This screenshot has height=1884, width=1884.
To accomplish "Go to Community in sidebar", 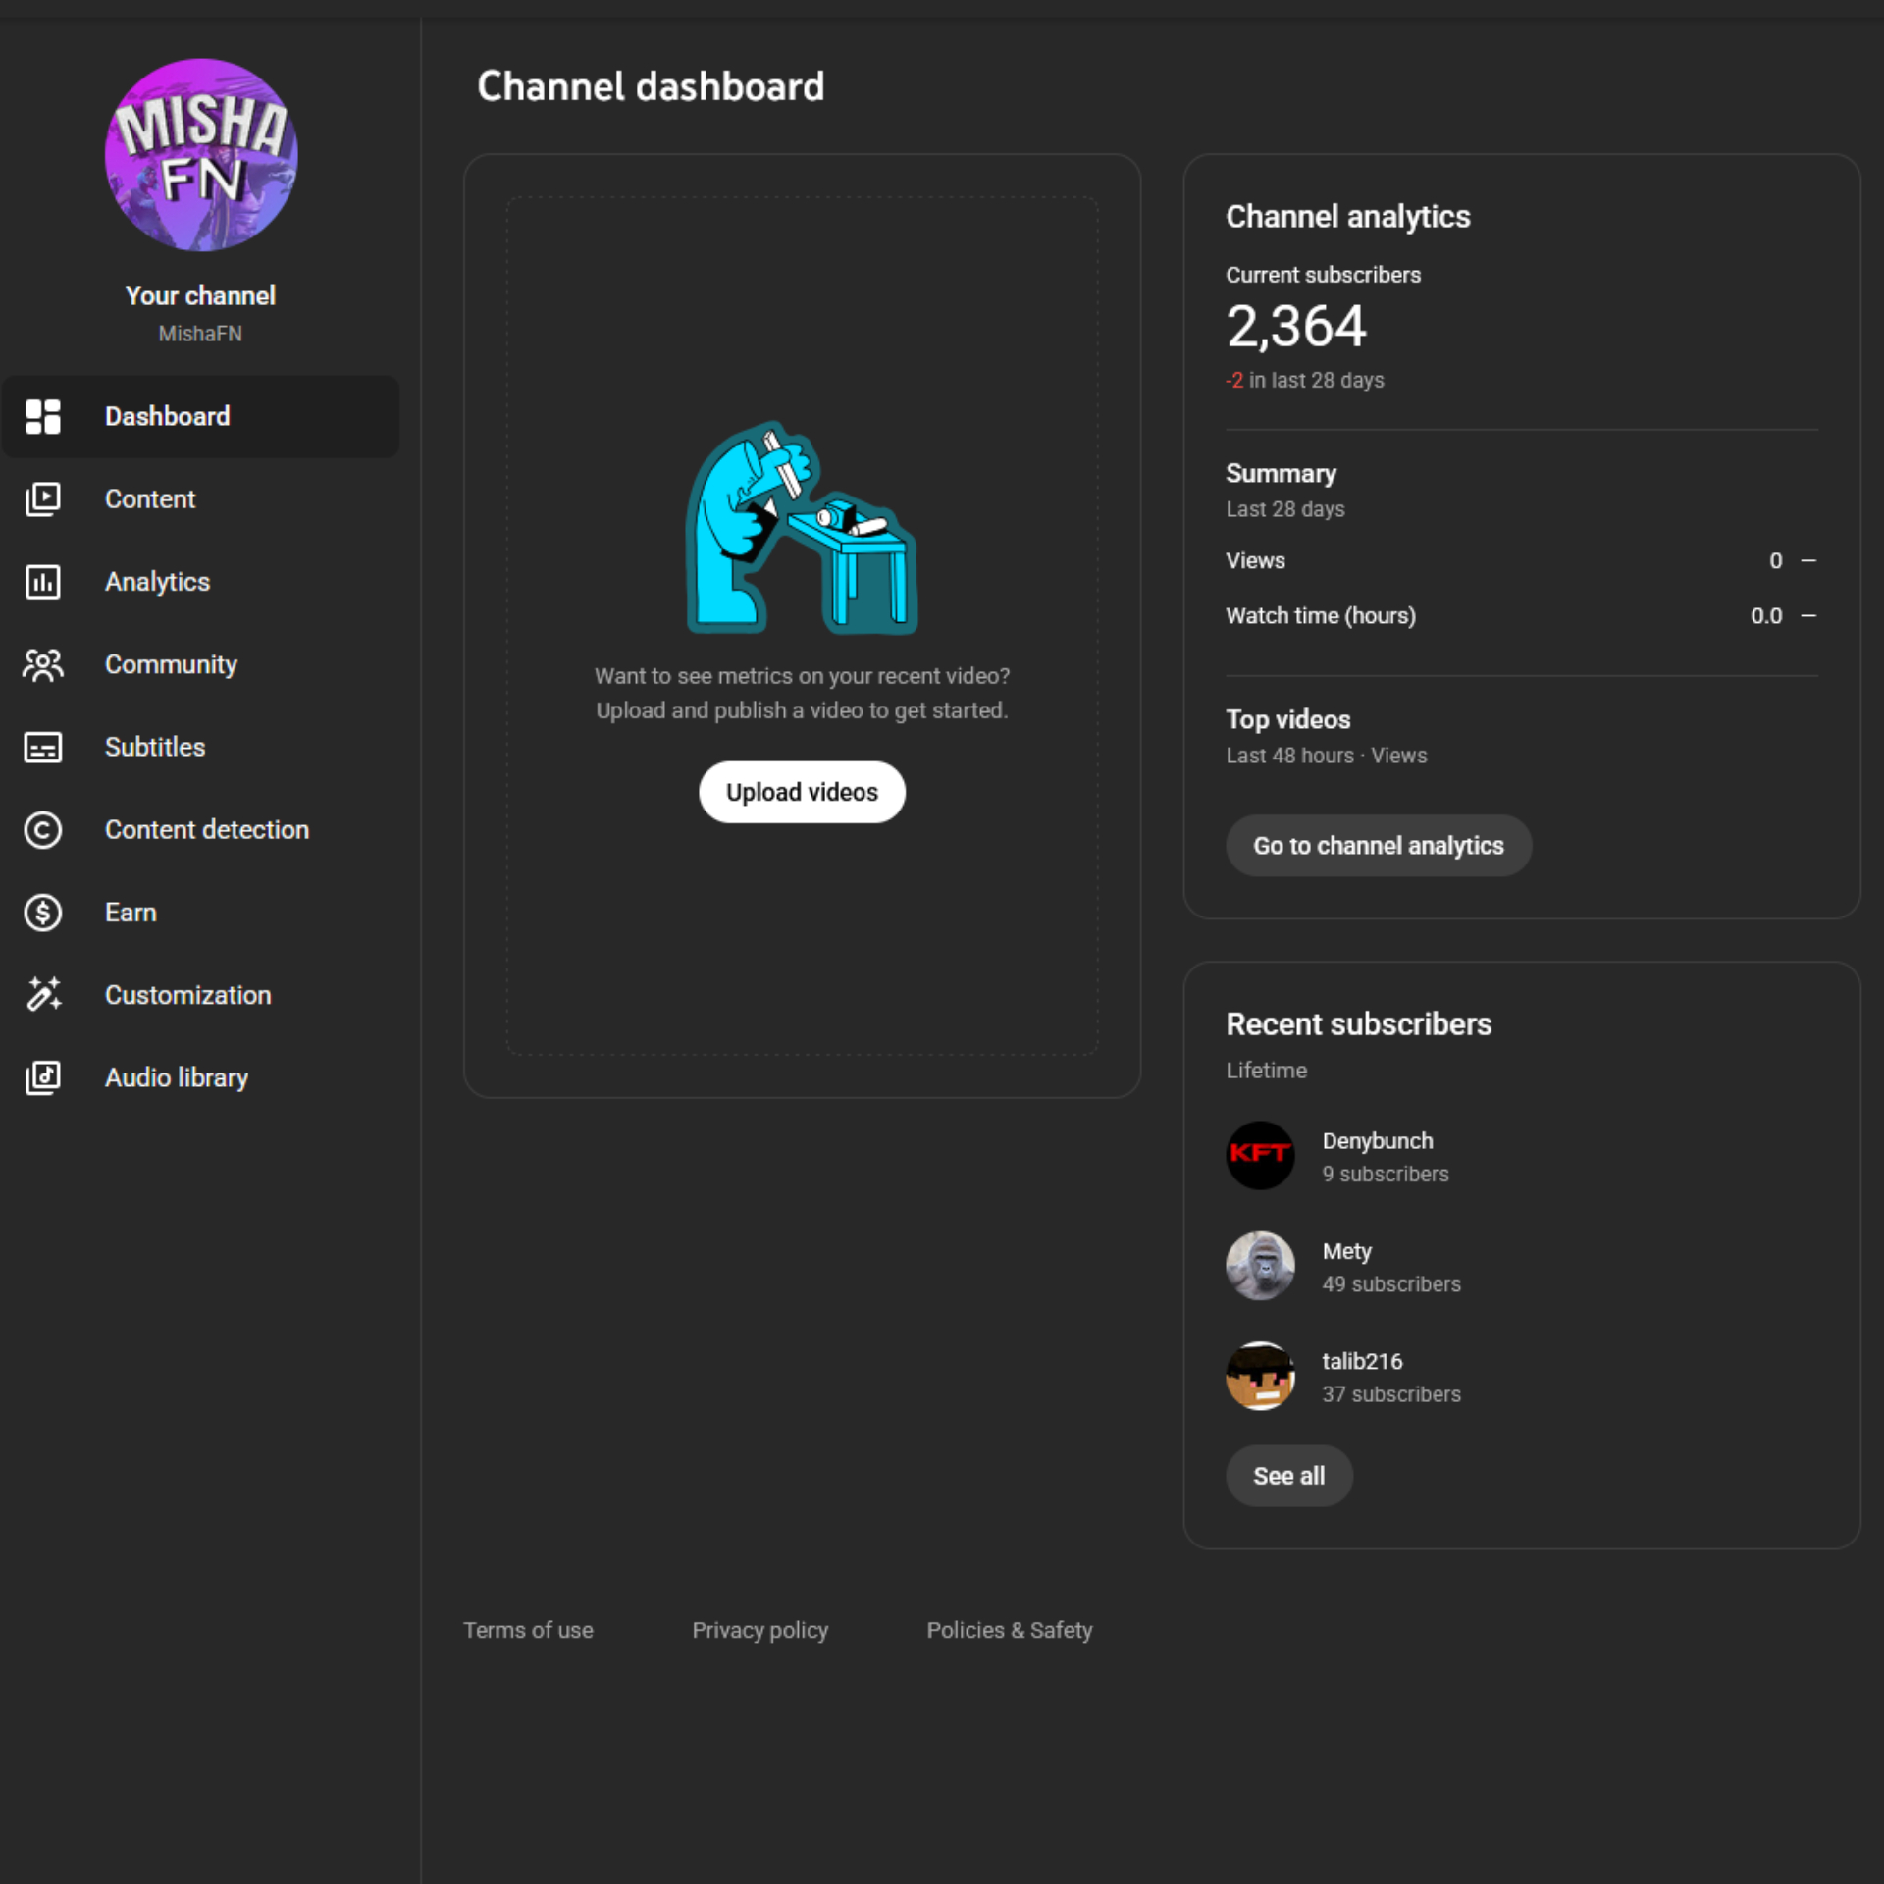I will pos(171,665).
